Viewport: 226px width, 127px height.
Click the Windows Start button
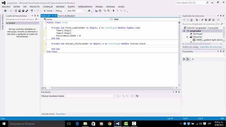tap(4, 124)
